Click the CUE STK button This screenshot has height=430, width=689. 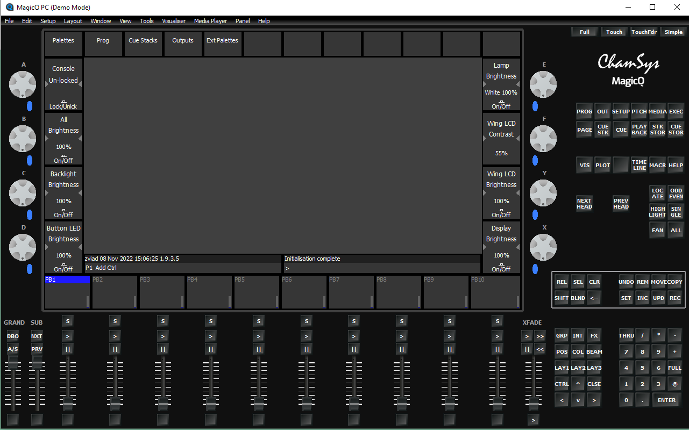(603, 130)
